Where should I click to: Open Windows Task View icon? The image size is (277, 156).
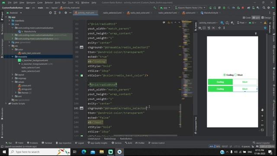pyautogui.click(x=74, y=152)
